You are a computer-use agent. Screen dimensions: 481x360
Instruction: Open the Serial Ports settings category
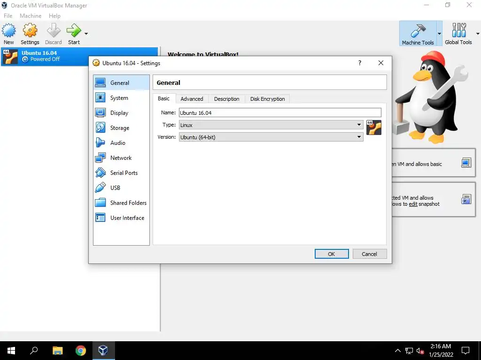(121, 173)
